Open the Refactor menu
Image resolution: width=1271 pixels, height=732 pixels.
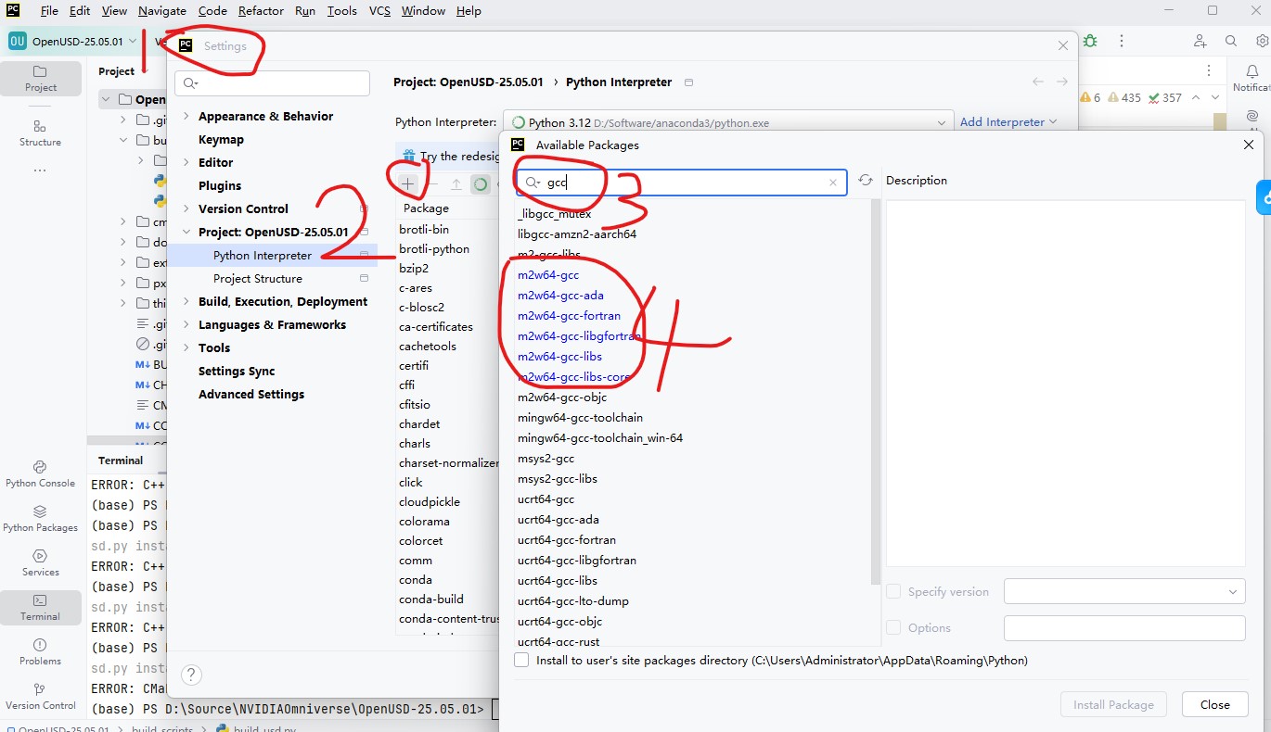point(261,11)
